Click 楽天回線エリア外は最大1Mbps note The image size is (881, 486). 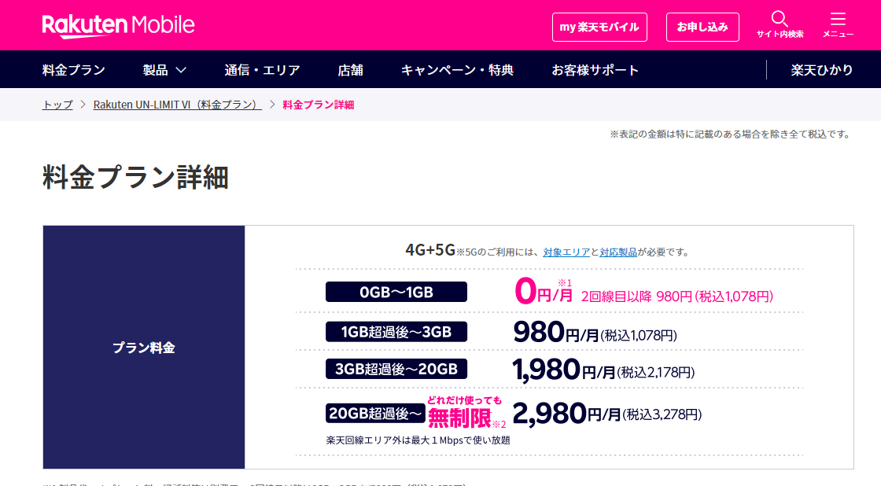click(x=418, y=440)
